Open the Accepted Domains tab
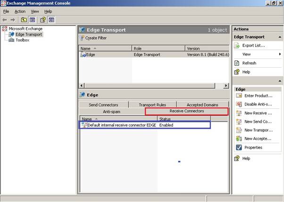This screenshot has height=202, width=284. [x=202, y=105]
